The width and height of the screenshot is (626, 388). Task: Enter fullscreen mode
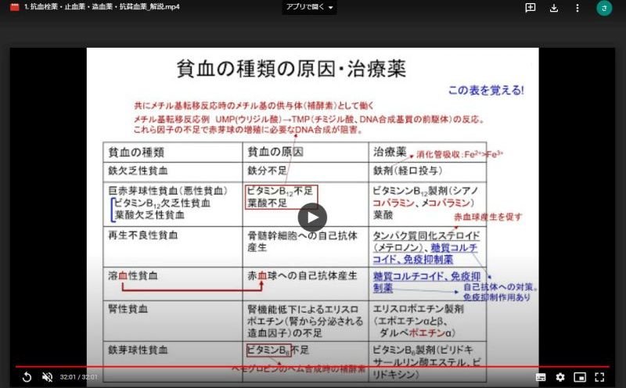click(599, 377)
